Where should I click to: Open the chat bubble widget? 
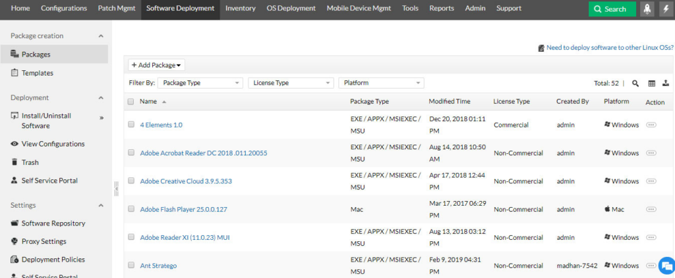tap(666, 265)
